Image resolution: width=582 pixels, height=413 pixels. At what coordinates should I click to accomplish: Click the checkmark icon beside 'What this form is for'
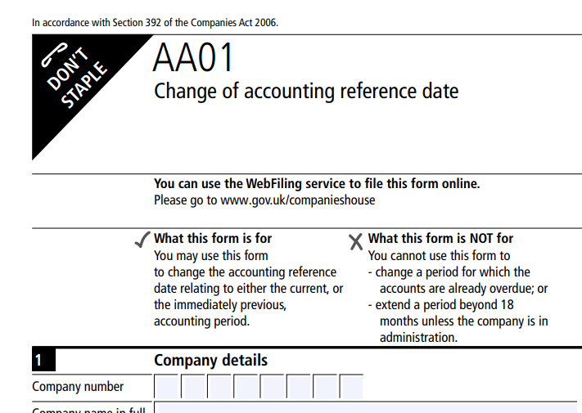142,240
